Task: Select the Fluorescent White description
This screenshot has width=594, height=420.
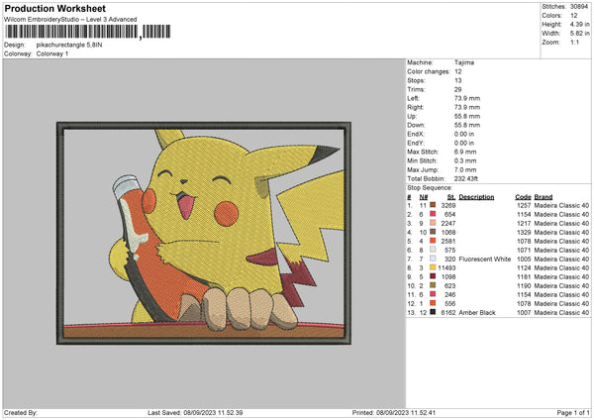Action: [x=484, y=259]
